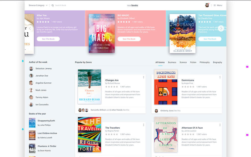
Task: Open Disappearing Earth book title
Action: tap(46, 121)
